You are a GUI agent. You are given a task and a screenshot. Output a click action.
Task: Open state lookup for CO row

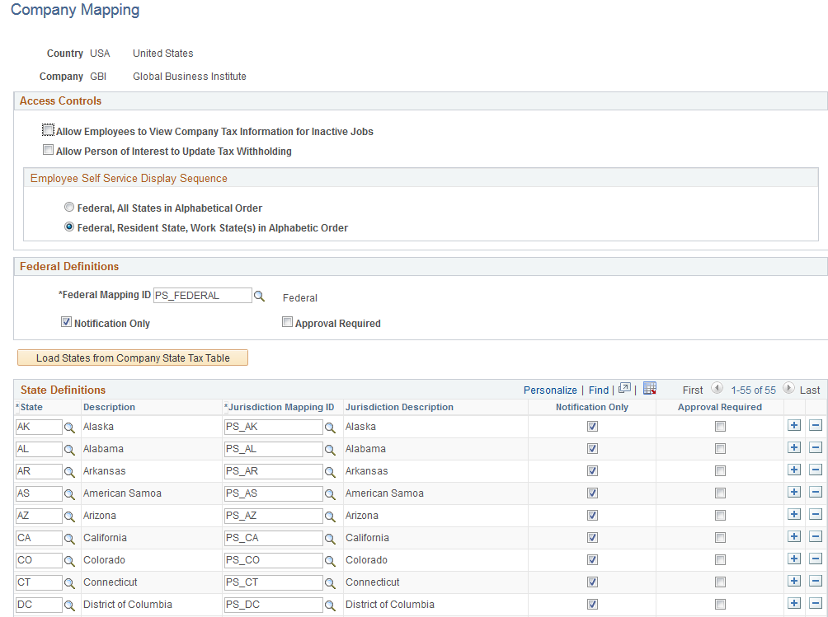tap(69, 561)
